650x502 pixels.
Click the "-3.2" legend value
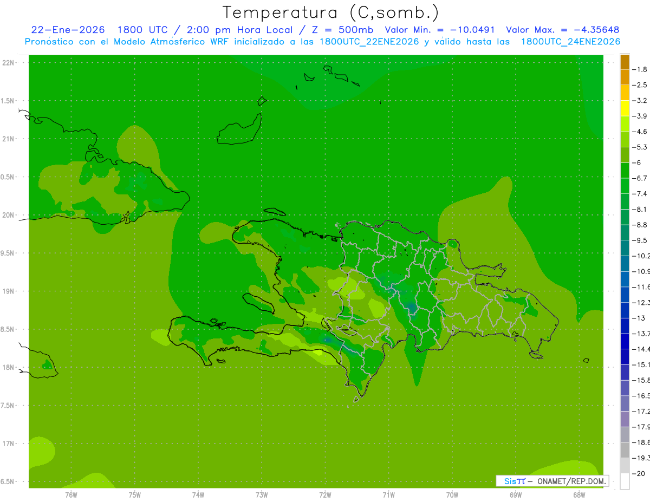point(640,101)
